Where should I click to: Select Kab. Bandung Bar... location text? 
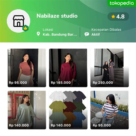[x=60, y=34]
